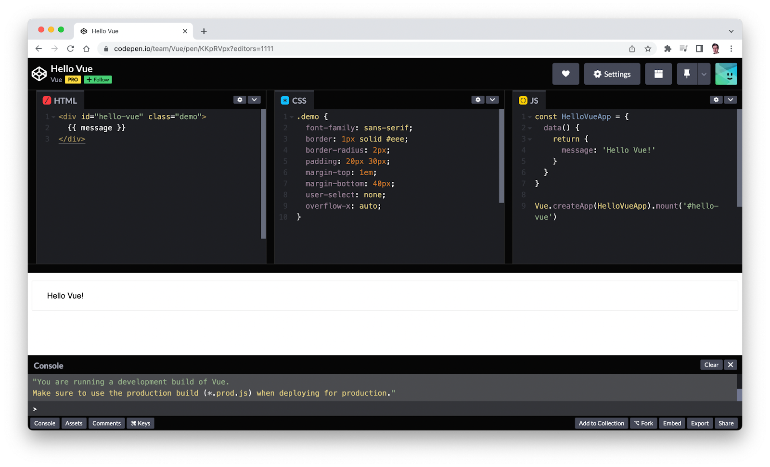
Task: Open the Assets panel
Action: tap(74, 423)
